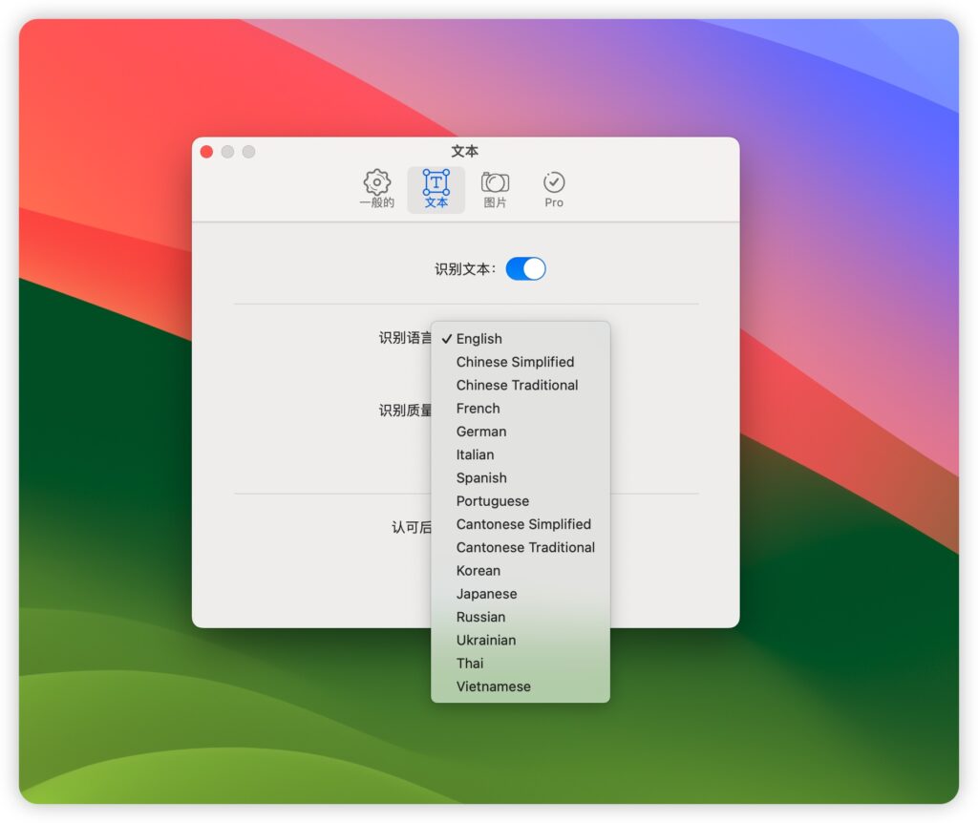Viewport: 978px width, 823px height.
Task: Switch to the 图片 image settings icon
Action: tap(495, 188)
